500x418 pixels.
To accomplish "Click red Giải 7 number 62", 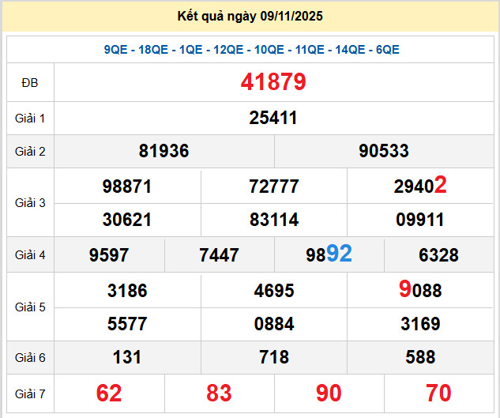I will pos(109,393).
